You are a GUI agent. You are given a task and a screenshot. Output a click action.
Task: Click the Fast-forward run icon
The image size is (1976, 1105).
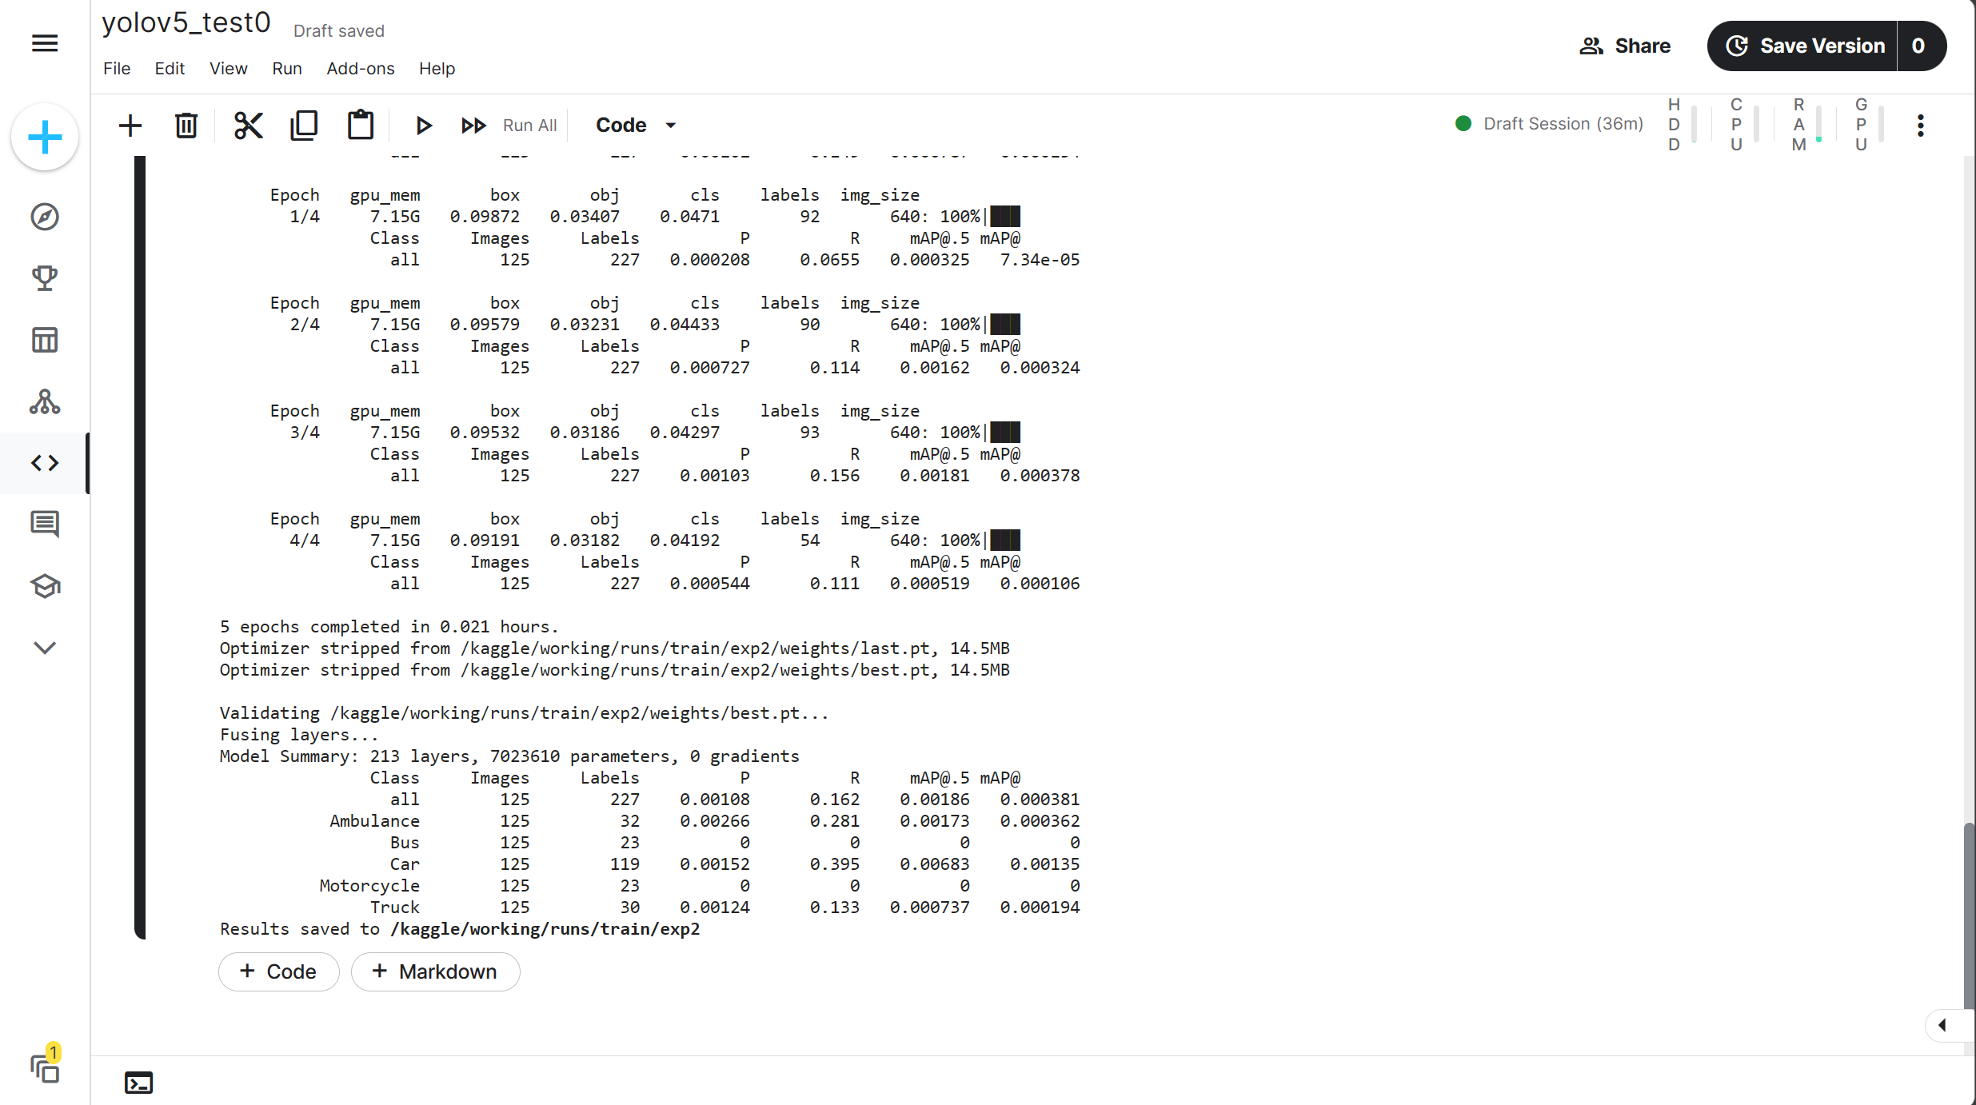click(473, 125)
